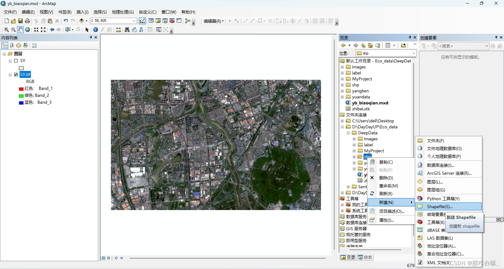This screenshot has height=269, width=504.
Task: Save the map with the floppy disk icon
Action: pos(20,21)
